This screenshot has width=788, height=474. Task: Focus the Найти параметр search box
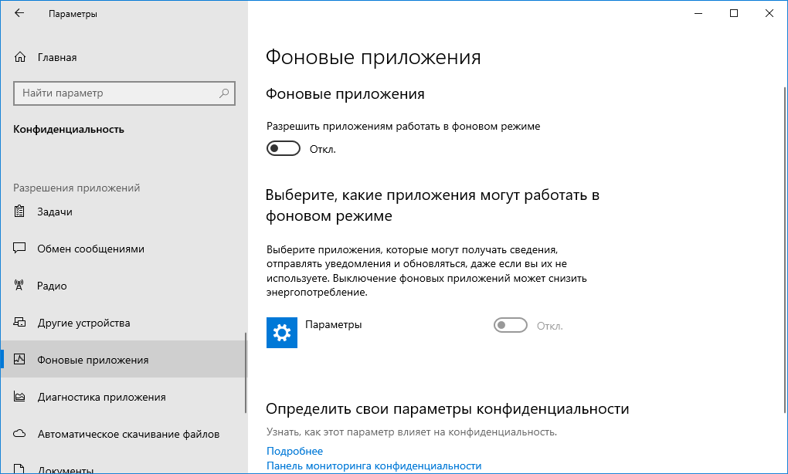click(124, 93)
